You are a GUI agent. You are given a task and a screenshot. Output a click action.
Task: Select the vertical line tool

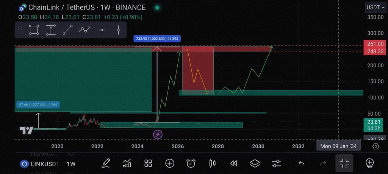pyautogui.click(x=119, y=30)
